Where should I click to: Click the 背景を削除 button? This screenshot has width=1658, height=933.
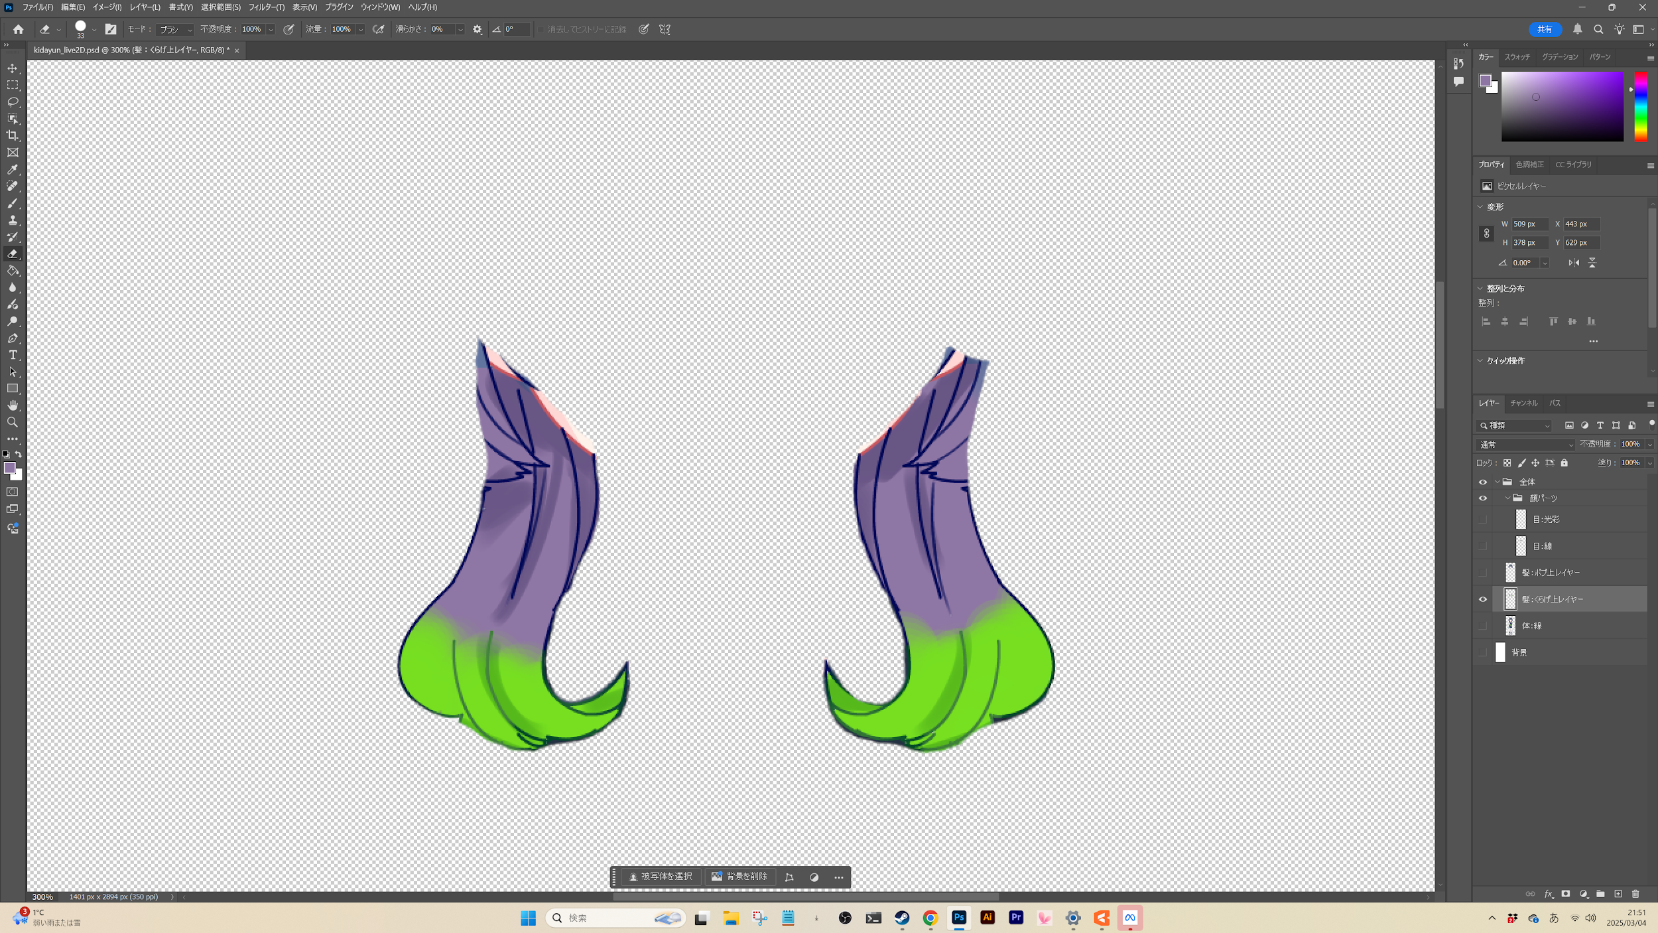(x=739, y=877)
